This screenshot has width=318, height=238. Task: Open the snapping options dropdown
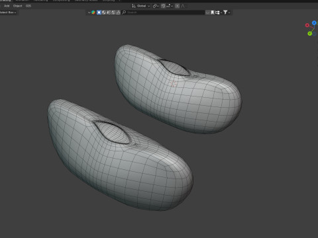pyautogui.click(x=170, y=6)
